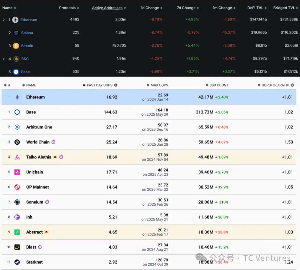The height and width of the screenshot is (270, 300).
Task: Click the OP Mainnet red logo icon
Action: [17, 187]
